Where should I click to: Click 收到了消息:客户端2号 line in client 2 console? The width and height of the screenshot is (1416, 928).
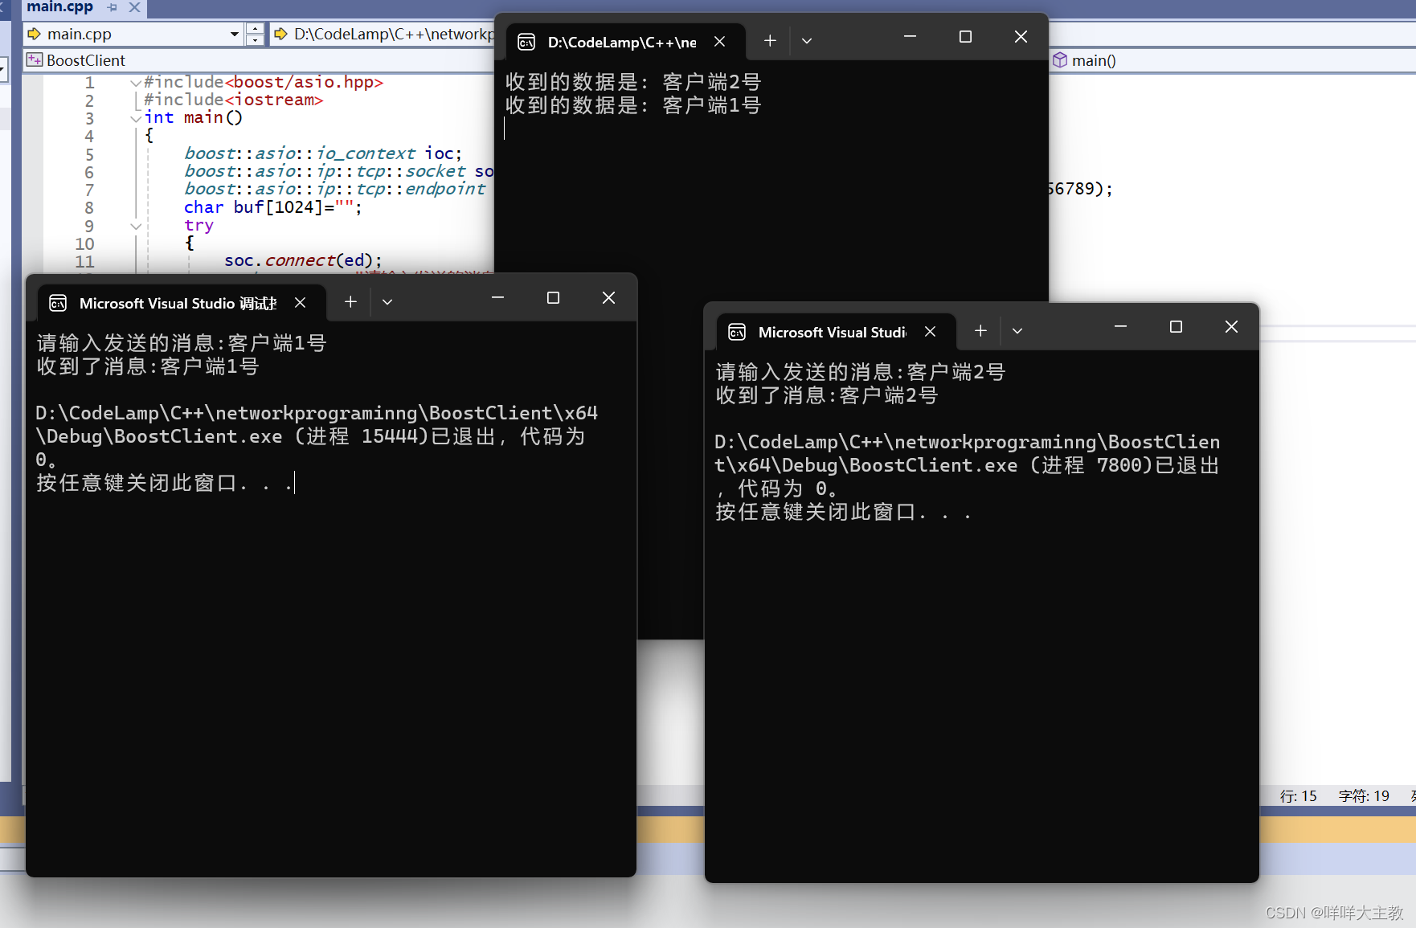click(x=827, y=395)
